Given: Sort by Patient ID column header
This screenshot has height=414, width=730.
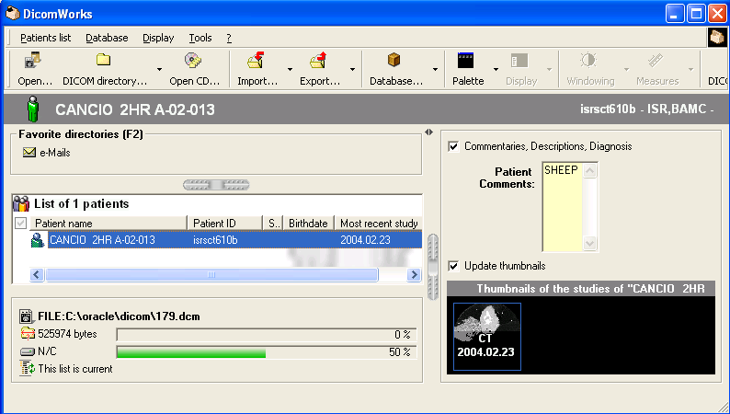Looking at the screenshot, I should [225, 223].
